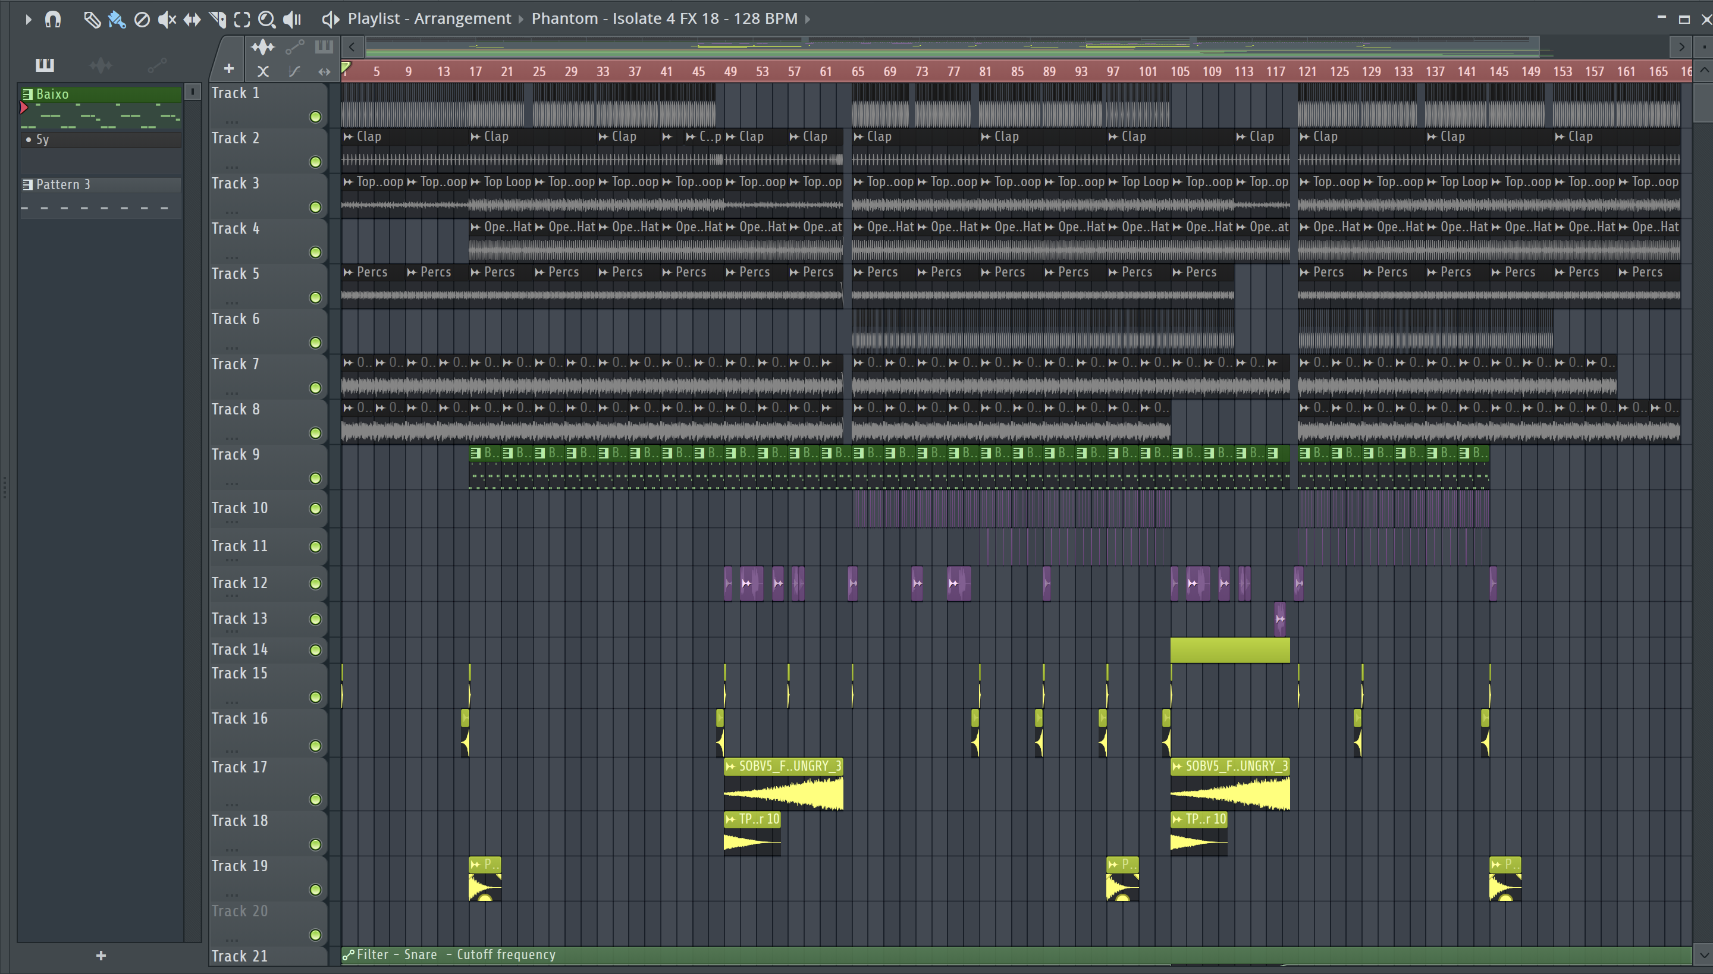Show audio clips tab in picker
Screen dimensions: 1713x974
pyautogui.click(x=101, y=65)
